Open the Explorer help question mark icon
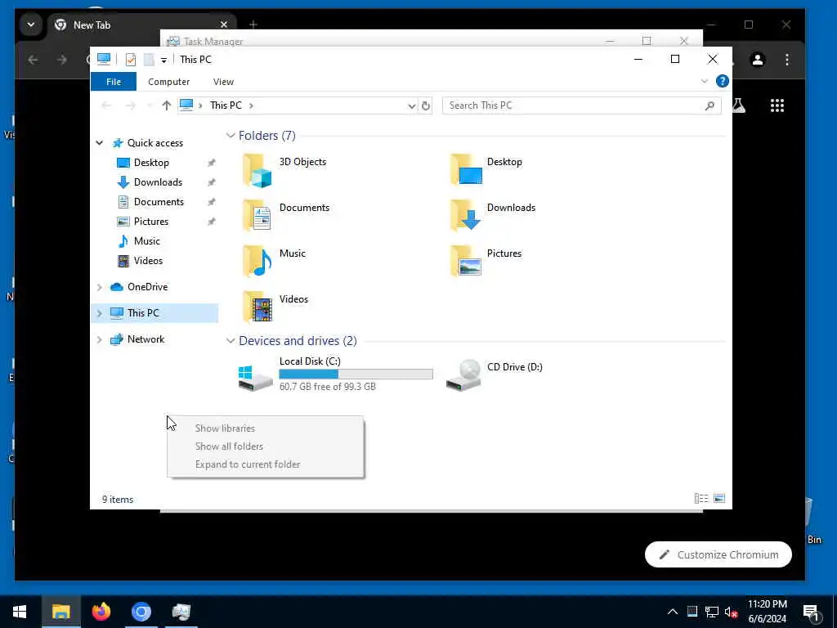 [x=723, y=81]
